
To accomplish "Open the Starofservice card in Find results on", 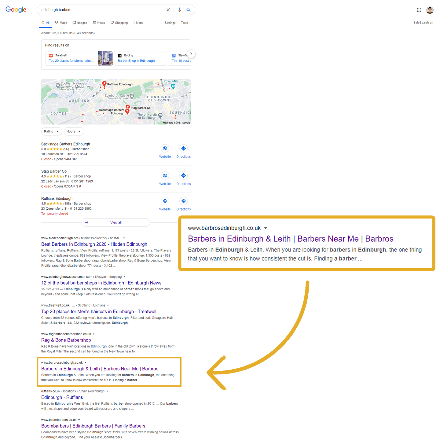I will pyautogui.click(x=180, y=58).
